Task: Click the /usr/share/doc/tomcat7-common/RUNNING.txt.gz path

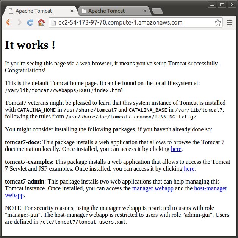Action: point(131,117)
